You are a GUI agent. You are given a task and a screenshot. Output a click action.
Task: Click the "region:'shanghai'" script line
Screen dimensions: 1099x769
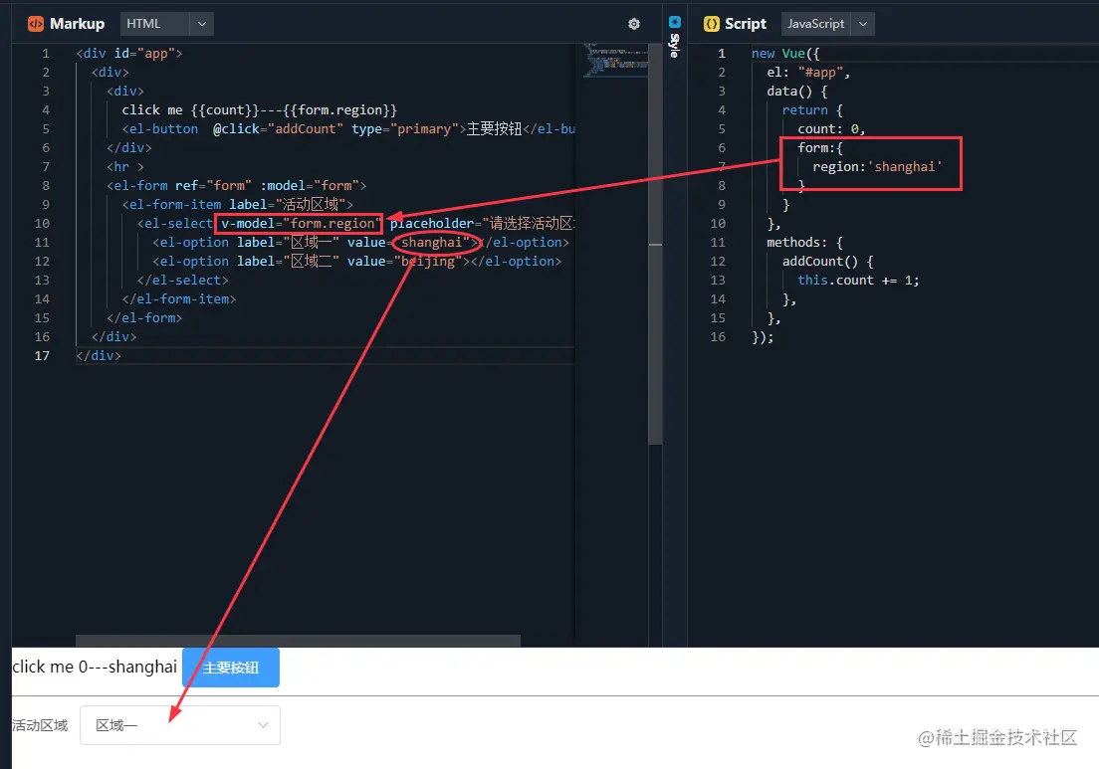click(x=878, y=167)
